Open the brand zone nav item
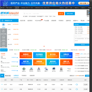 click(x=68, y=20)
